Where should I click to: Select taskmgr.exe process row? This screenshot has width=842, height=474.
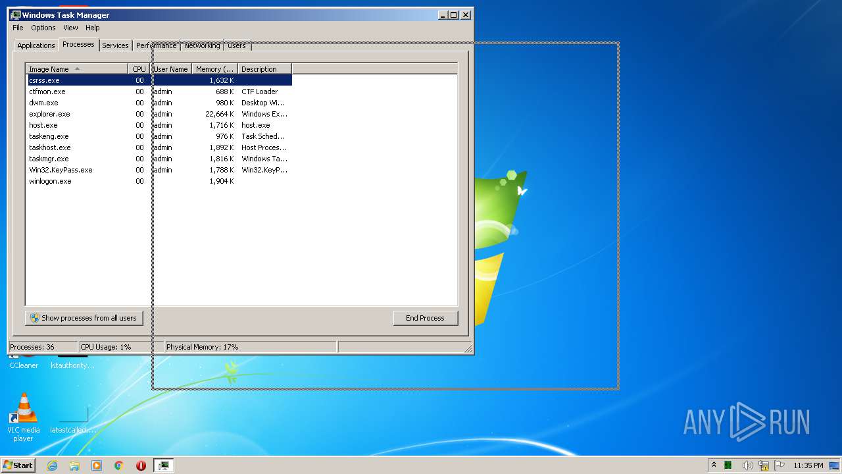point(159,159)
